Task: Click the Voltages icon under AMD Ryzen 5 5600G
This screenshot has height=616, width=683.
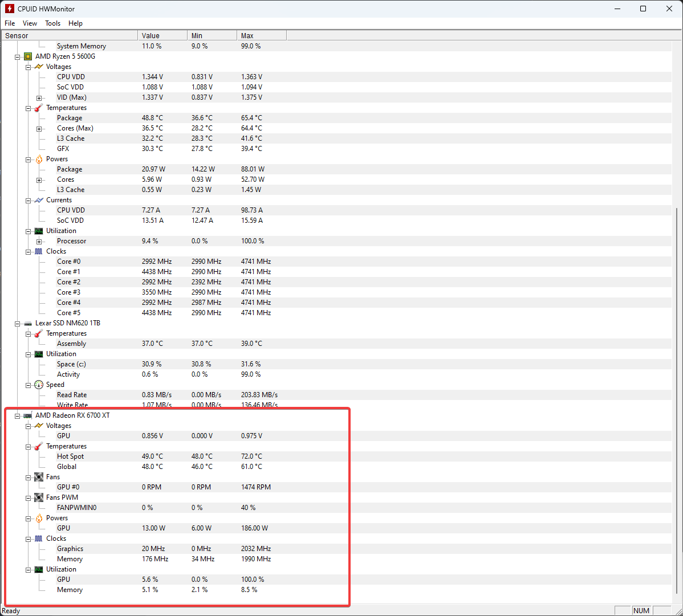Action: coord(39,67)
